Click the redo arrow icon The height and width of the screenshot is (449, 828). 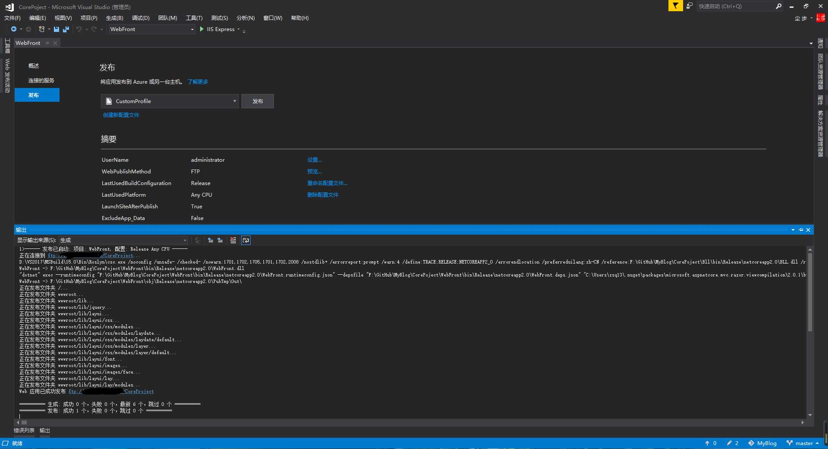94,29
